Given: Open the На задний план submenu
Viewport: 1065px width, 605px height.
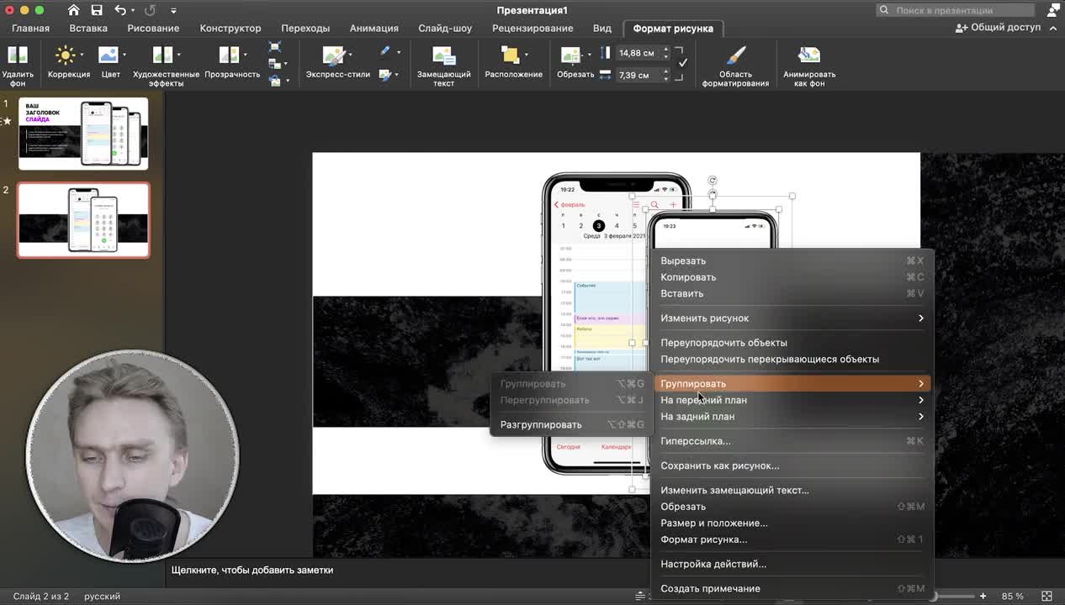Looking at the screenshot, I should pyautogui.click(x=792, y=417).
